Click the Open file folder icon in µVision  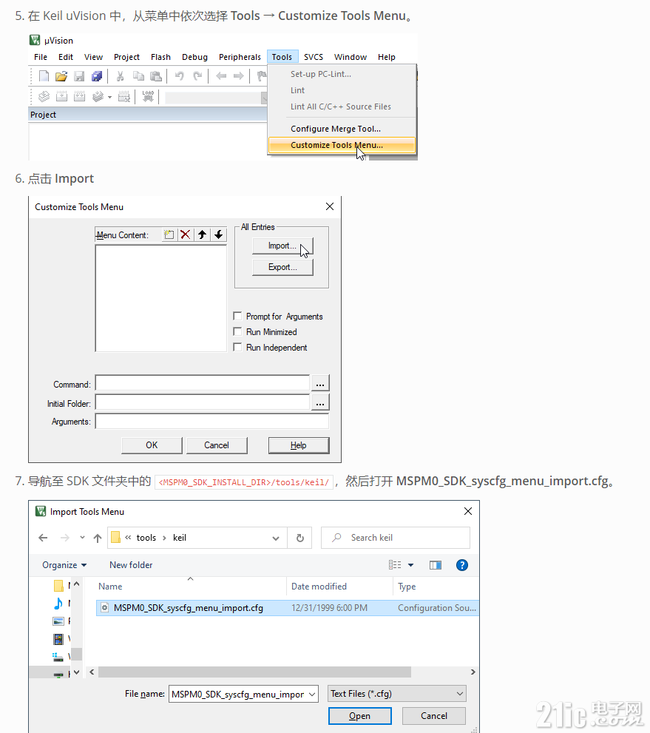(x=61, y=75)
